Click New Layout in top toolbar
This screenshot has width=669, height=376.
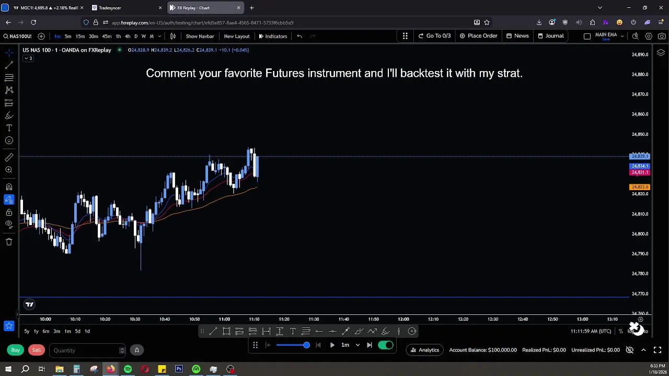click(237, 36)
